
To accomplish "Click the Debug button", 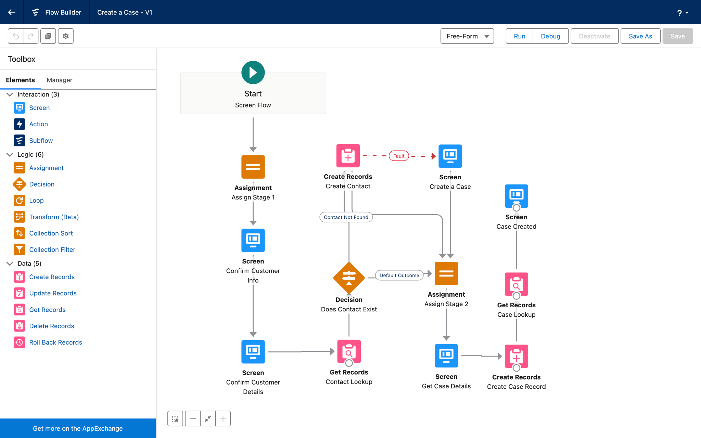I will point(550,36).
